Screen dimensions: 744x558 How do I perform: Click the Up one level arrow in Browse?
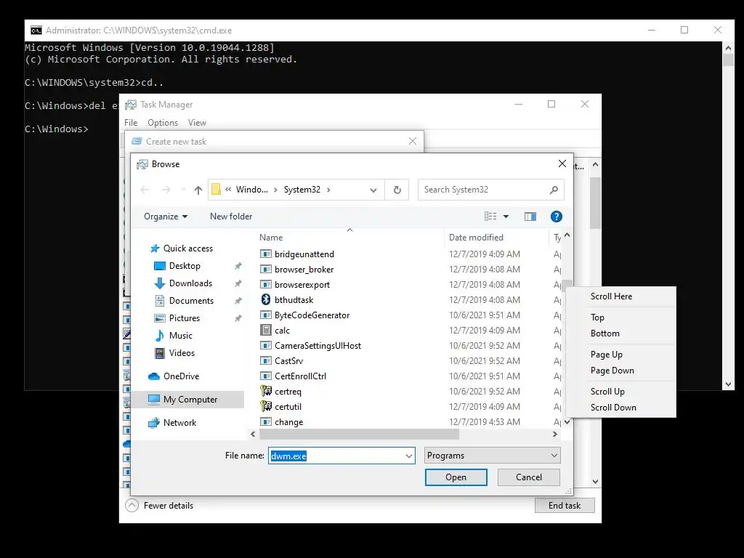(x=198, y=190)
